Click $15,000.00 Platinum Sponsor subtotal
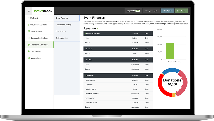Image resolution: width=214 pixels, height=121 pixels. click(135, 94)
